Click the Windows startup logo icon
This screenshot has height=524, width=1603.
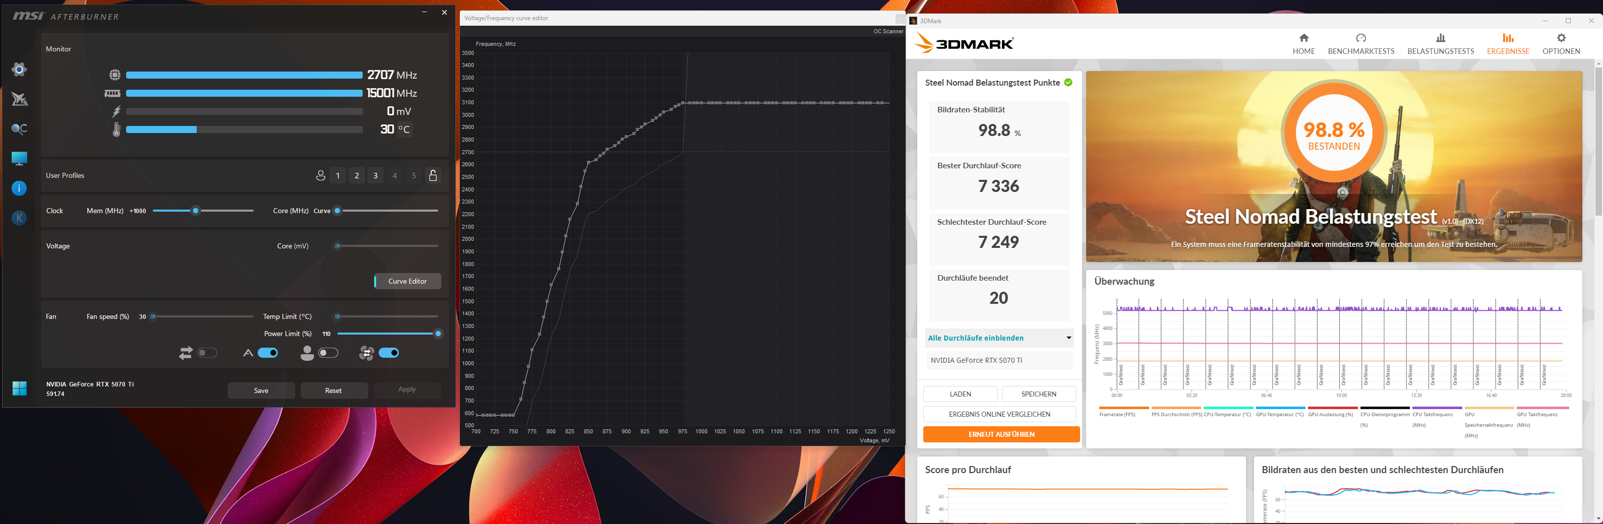(x=19, y=388)
